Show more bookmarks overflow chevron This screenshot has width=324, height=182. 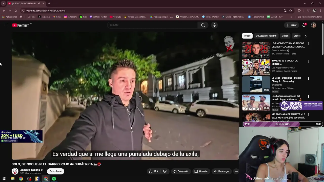[291, 17]
